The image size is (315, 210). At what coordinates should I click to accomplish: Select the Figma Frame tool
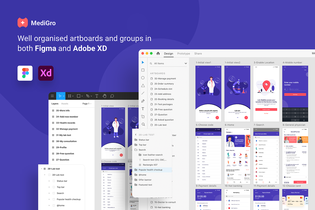click(70, 96)
